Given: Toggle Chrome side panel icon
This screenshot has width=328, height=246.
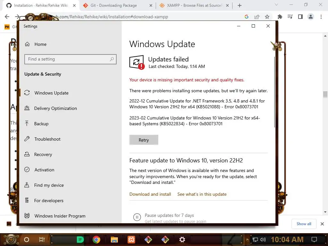Looking at the screenshot, I should point(300,17).
